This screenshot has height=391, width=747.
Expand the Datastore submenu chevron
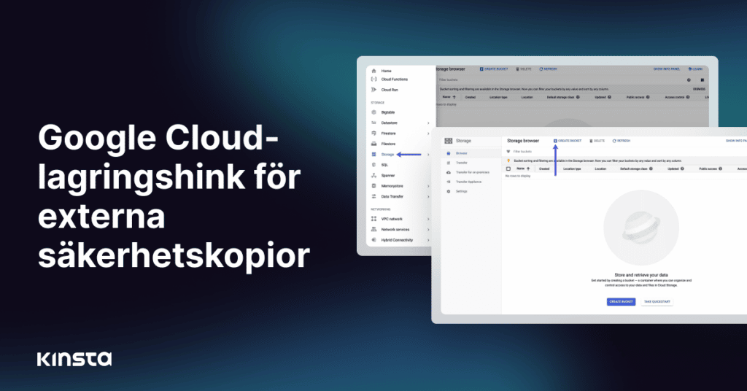pos(428,123)
